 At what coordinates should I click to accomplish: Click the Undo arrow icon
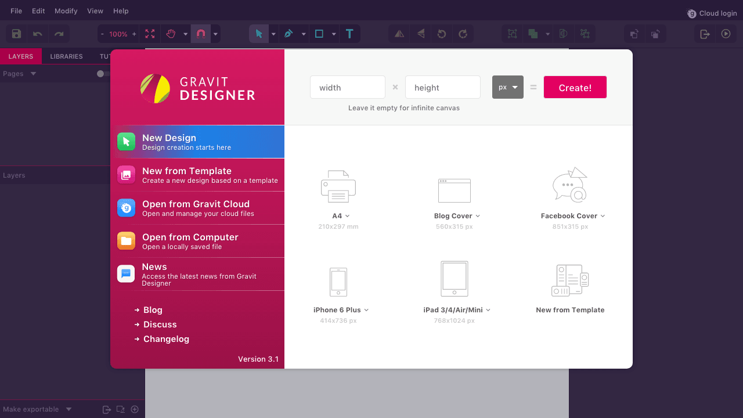[38, 34]
